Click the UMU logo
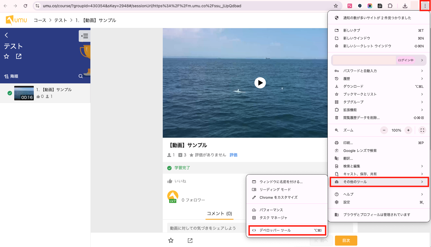 point(16,20)
